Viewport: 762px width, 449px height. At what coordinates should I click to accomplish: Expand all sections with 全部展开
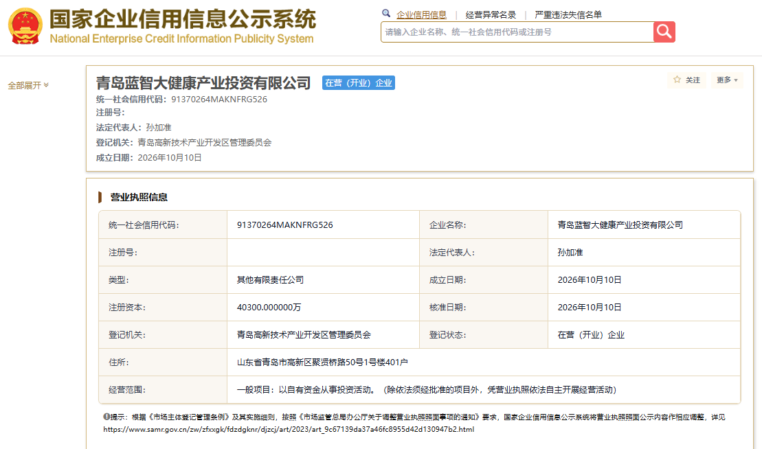28,85
